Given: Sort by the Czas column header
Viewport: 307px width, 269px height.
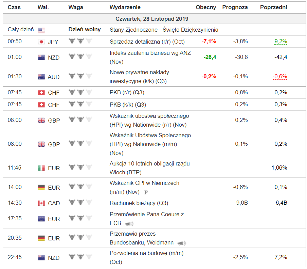Looking at the screenshot, I should (x=14, y=7).
